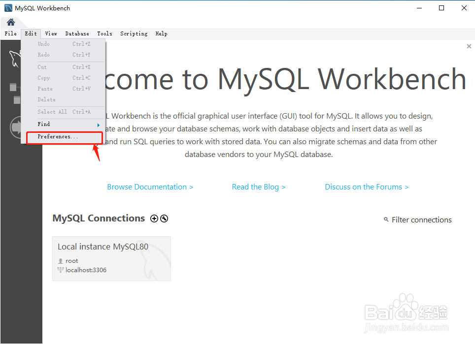475x344 pixels.
Task: Open the View menu
Action: [51, 33]
